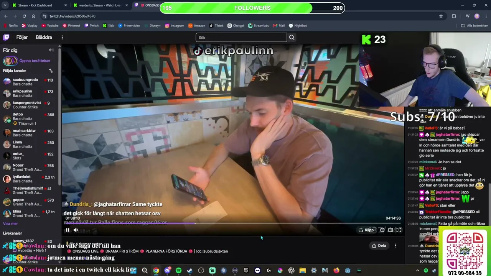Toggle theatre mode in the player
The width and height of the screenshot is (491, 276).
point(390,230)
